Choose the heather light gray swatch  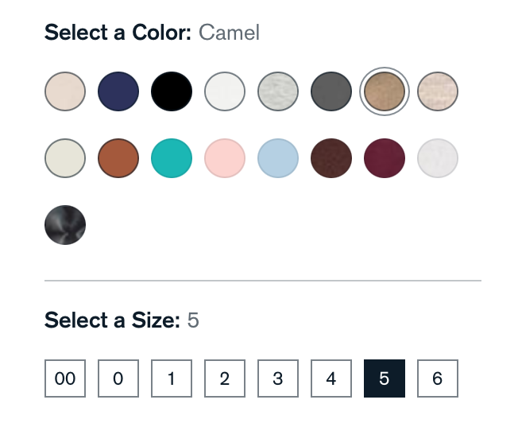tap(278, 91)
